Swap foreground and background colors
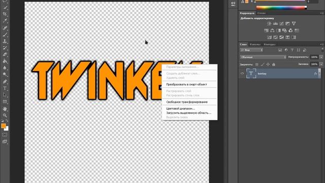This screenshot has width=325, height=183. coord(7,120)
